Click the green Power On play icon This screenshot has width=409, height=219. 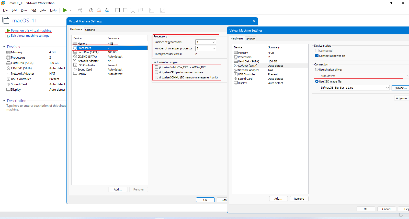point(65,10)
